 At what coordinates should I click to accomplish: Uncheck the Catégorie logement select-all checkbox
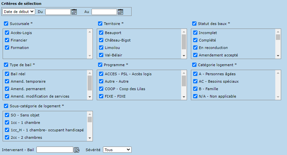pos(194,65)
